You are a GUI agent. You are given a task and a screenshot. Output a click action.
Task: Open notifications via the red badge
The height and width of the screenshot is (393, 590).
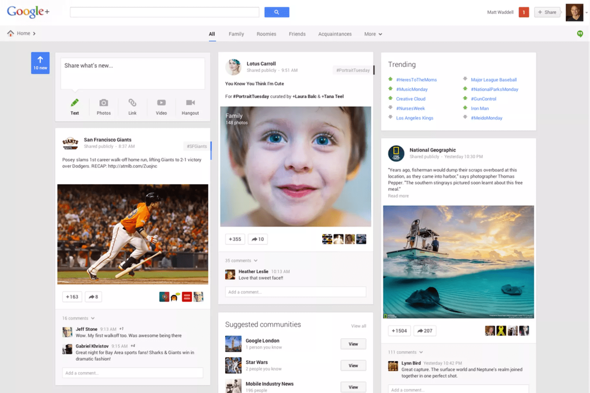[524, 12]
